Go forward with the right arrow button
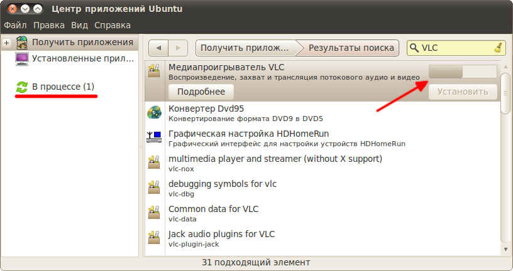 [178, 48]
